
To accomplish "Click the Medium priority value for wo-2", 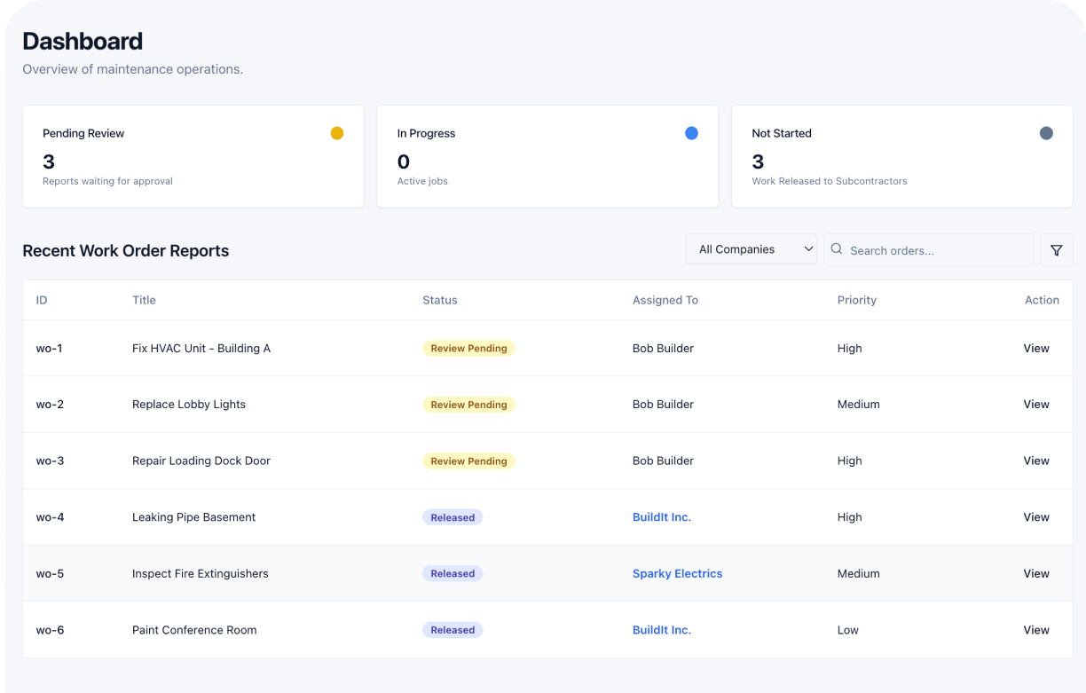I will click(859, 404).
